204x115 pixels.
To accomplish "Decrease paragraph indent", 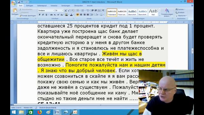I will tap(92, 11).
